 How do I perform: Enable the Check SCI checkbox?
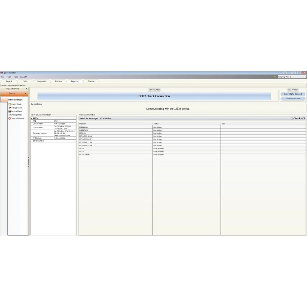[292, 119]
